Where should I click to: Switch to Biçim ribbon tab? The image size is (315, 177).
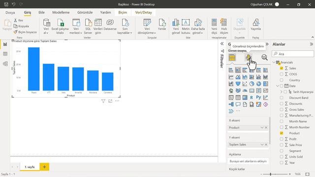tap(123, 12)
